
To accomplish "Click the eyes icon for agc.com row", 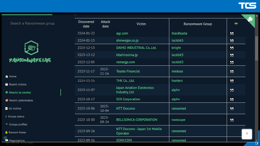I will tap(232, 34).
